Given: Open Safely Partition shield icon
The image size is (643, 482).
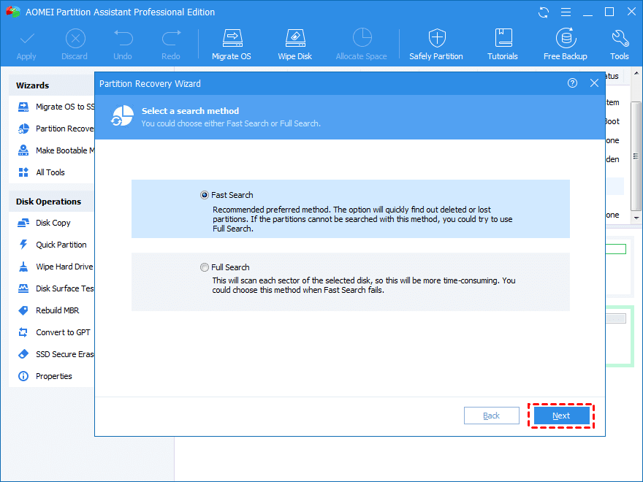Looking at the screenshot, I should pyautogui.click(x=437, y=38).
